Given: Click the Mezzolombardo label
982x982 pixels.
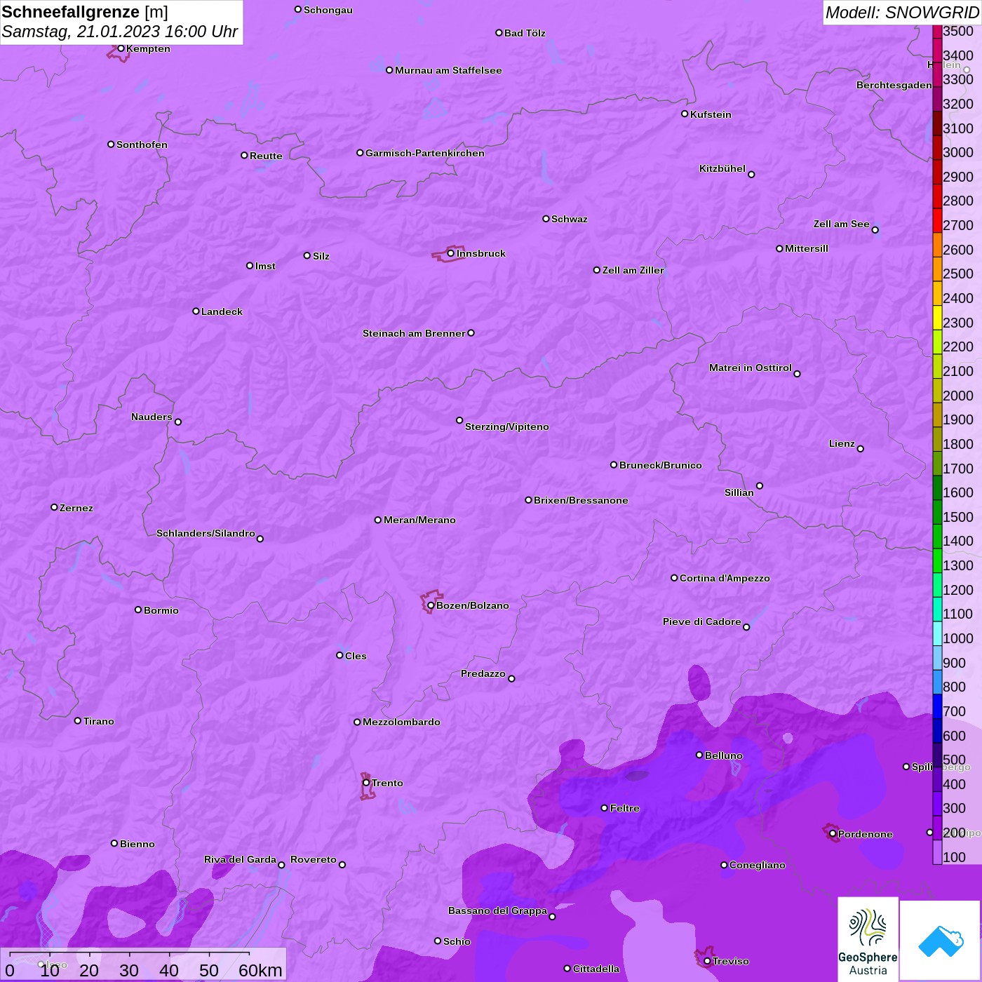Looking at the screenshot, I should [x=401, y=722].
